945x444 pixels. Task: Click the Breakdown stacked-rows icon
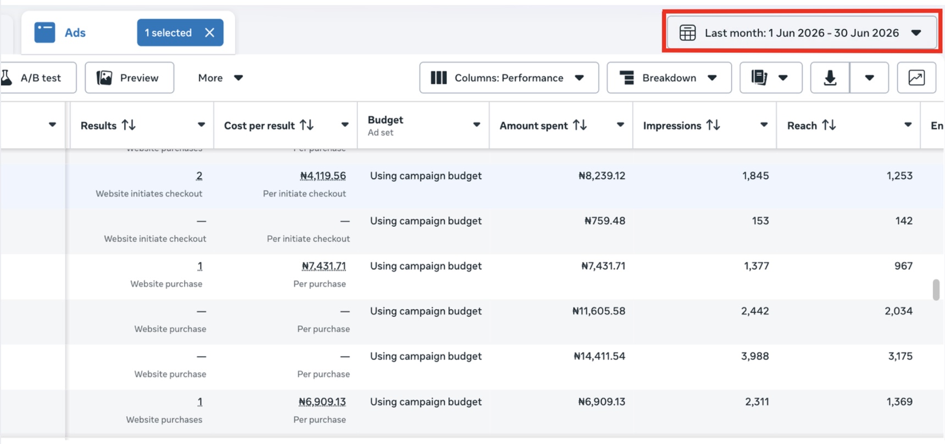click(627, 78)
